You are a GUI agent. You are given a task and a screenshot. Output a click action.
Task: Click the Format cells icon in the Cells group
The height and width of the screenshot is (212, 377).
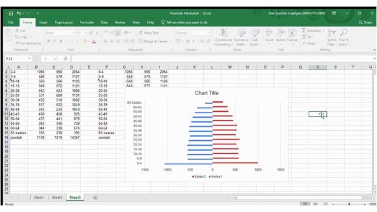[x=292, y=33]
